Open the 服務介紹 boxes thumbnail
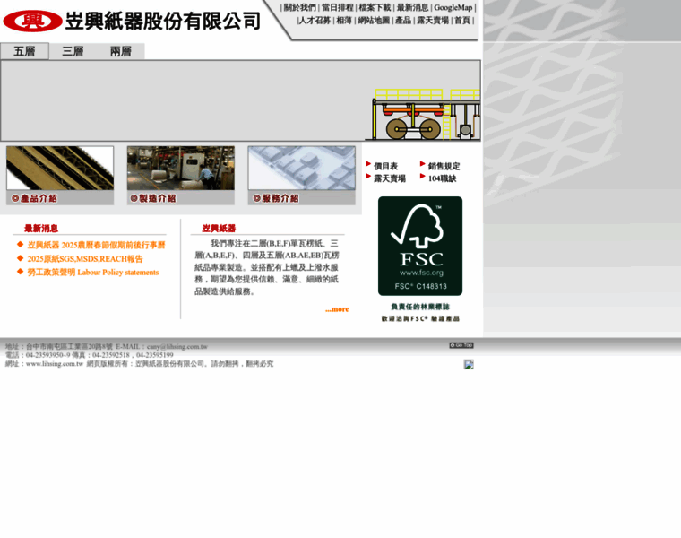Viewport: 681px width, 538px height. tap(301, 168)
